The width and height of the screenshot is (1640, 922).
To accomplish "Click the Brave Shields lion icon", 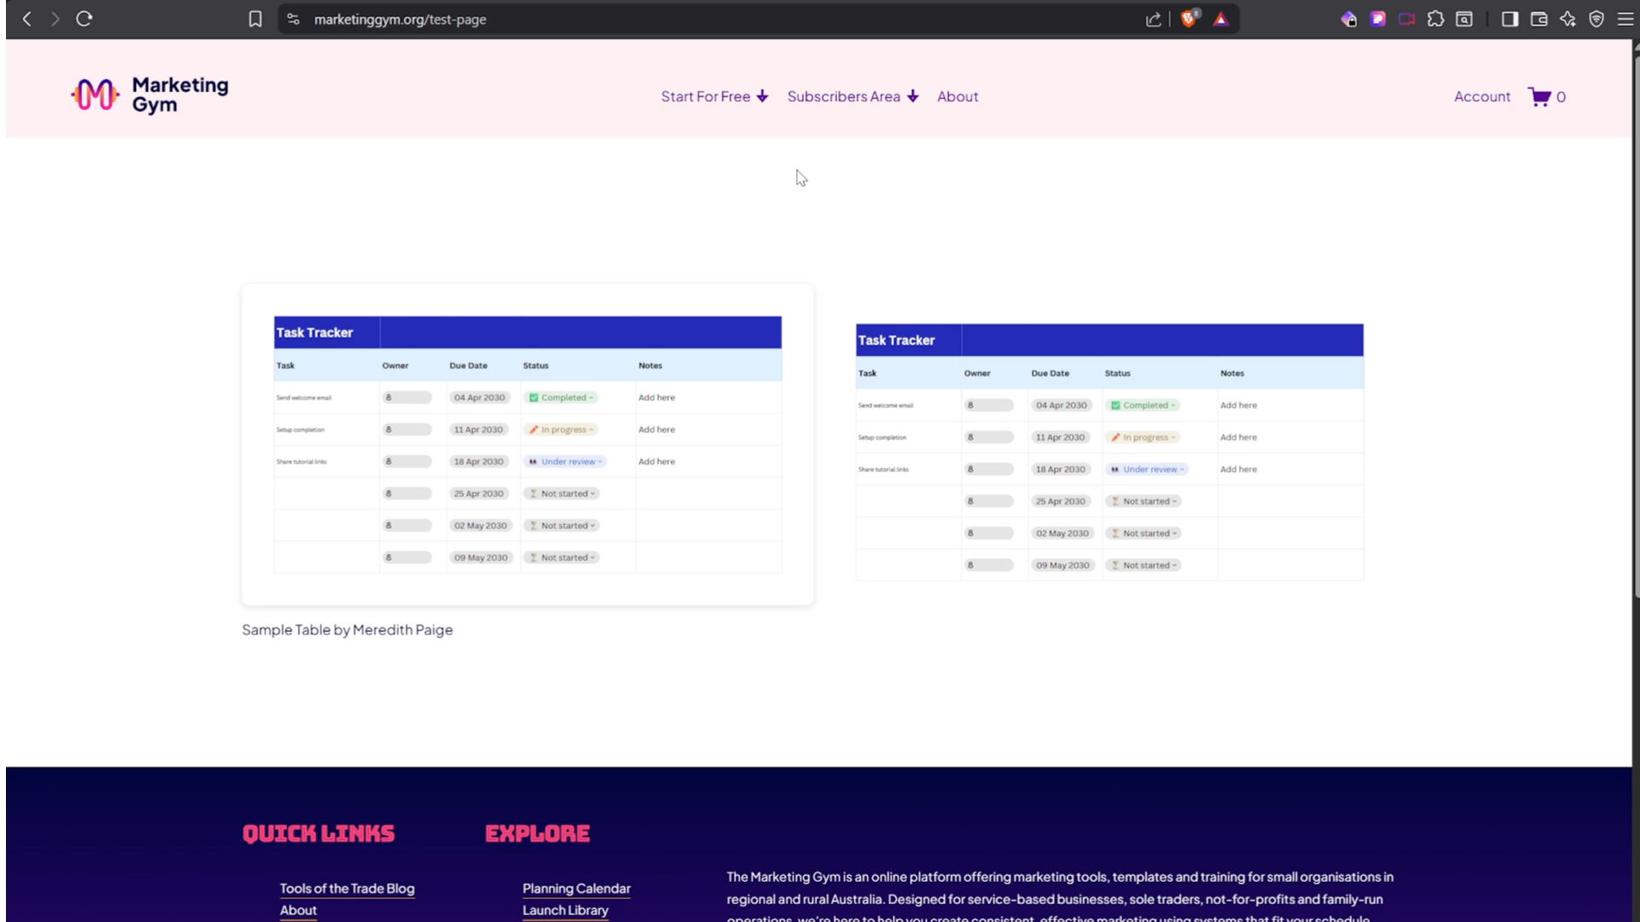I will 1188,19.
